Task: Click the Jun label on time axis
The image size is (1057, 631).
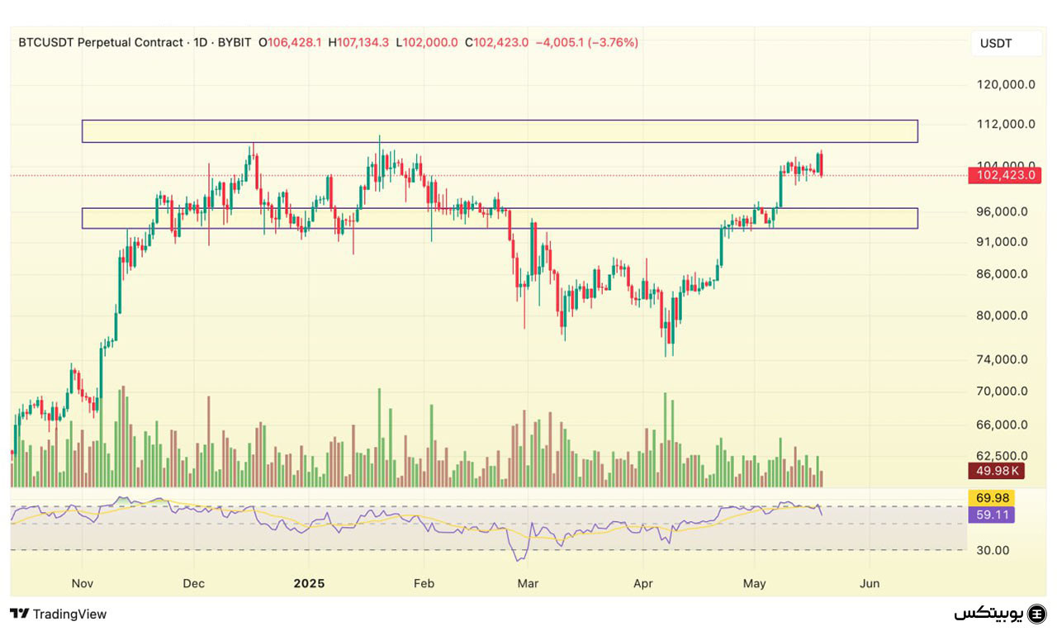Action: tap(870, 583)
